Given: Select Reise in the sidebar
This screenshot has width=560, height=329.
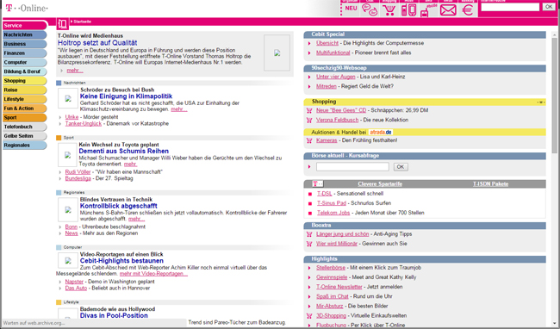Looking at the screenshot, I should tap(25, 90).
